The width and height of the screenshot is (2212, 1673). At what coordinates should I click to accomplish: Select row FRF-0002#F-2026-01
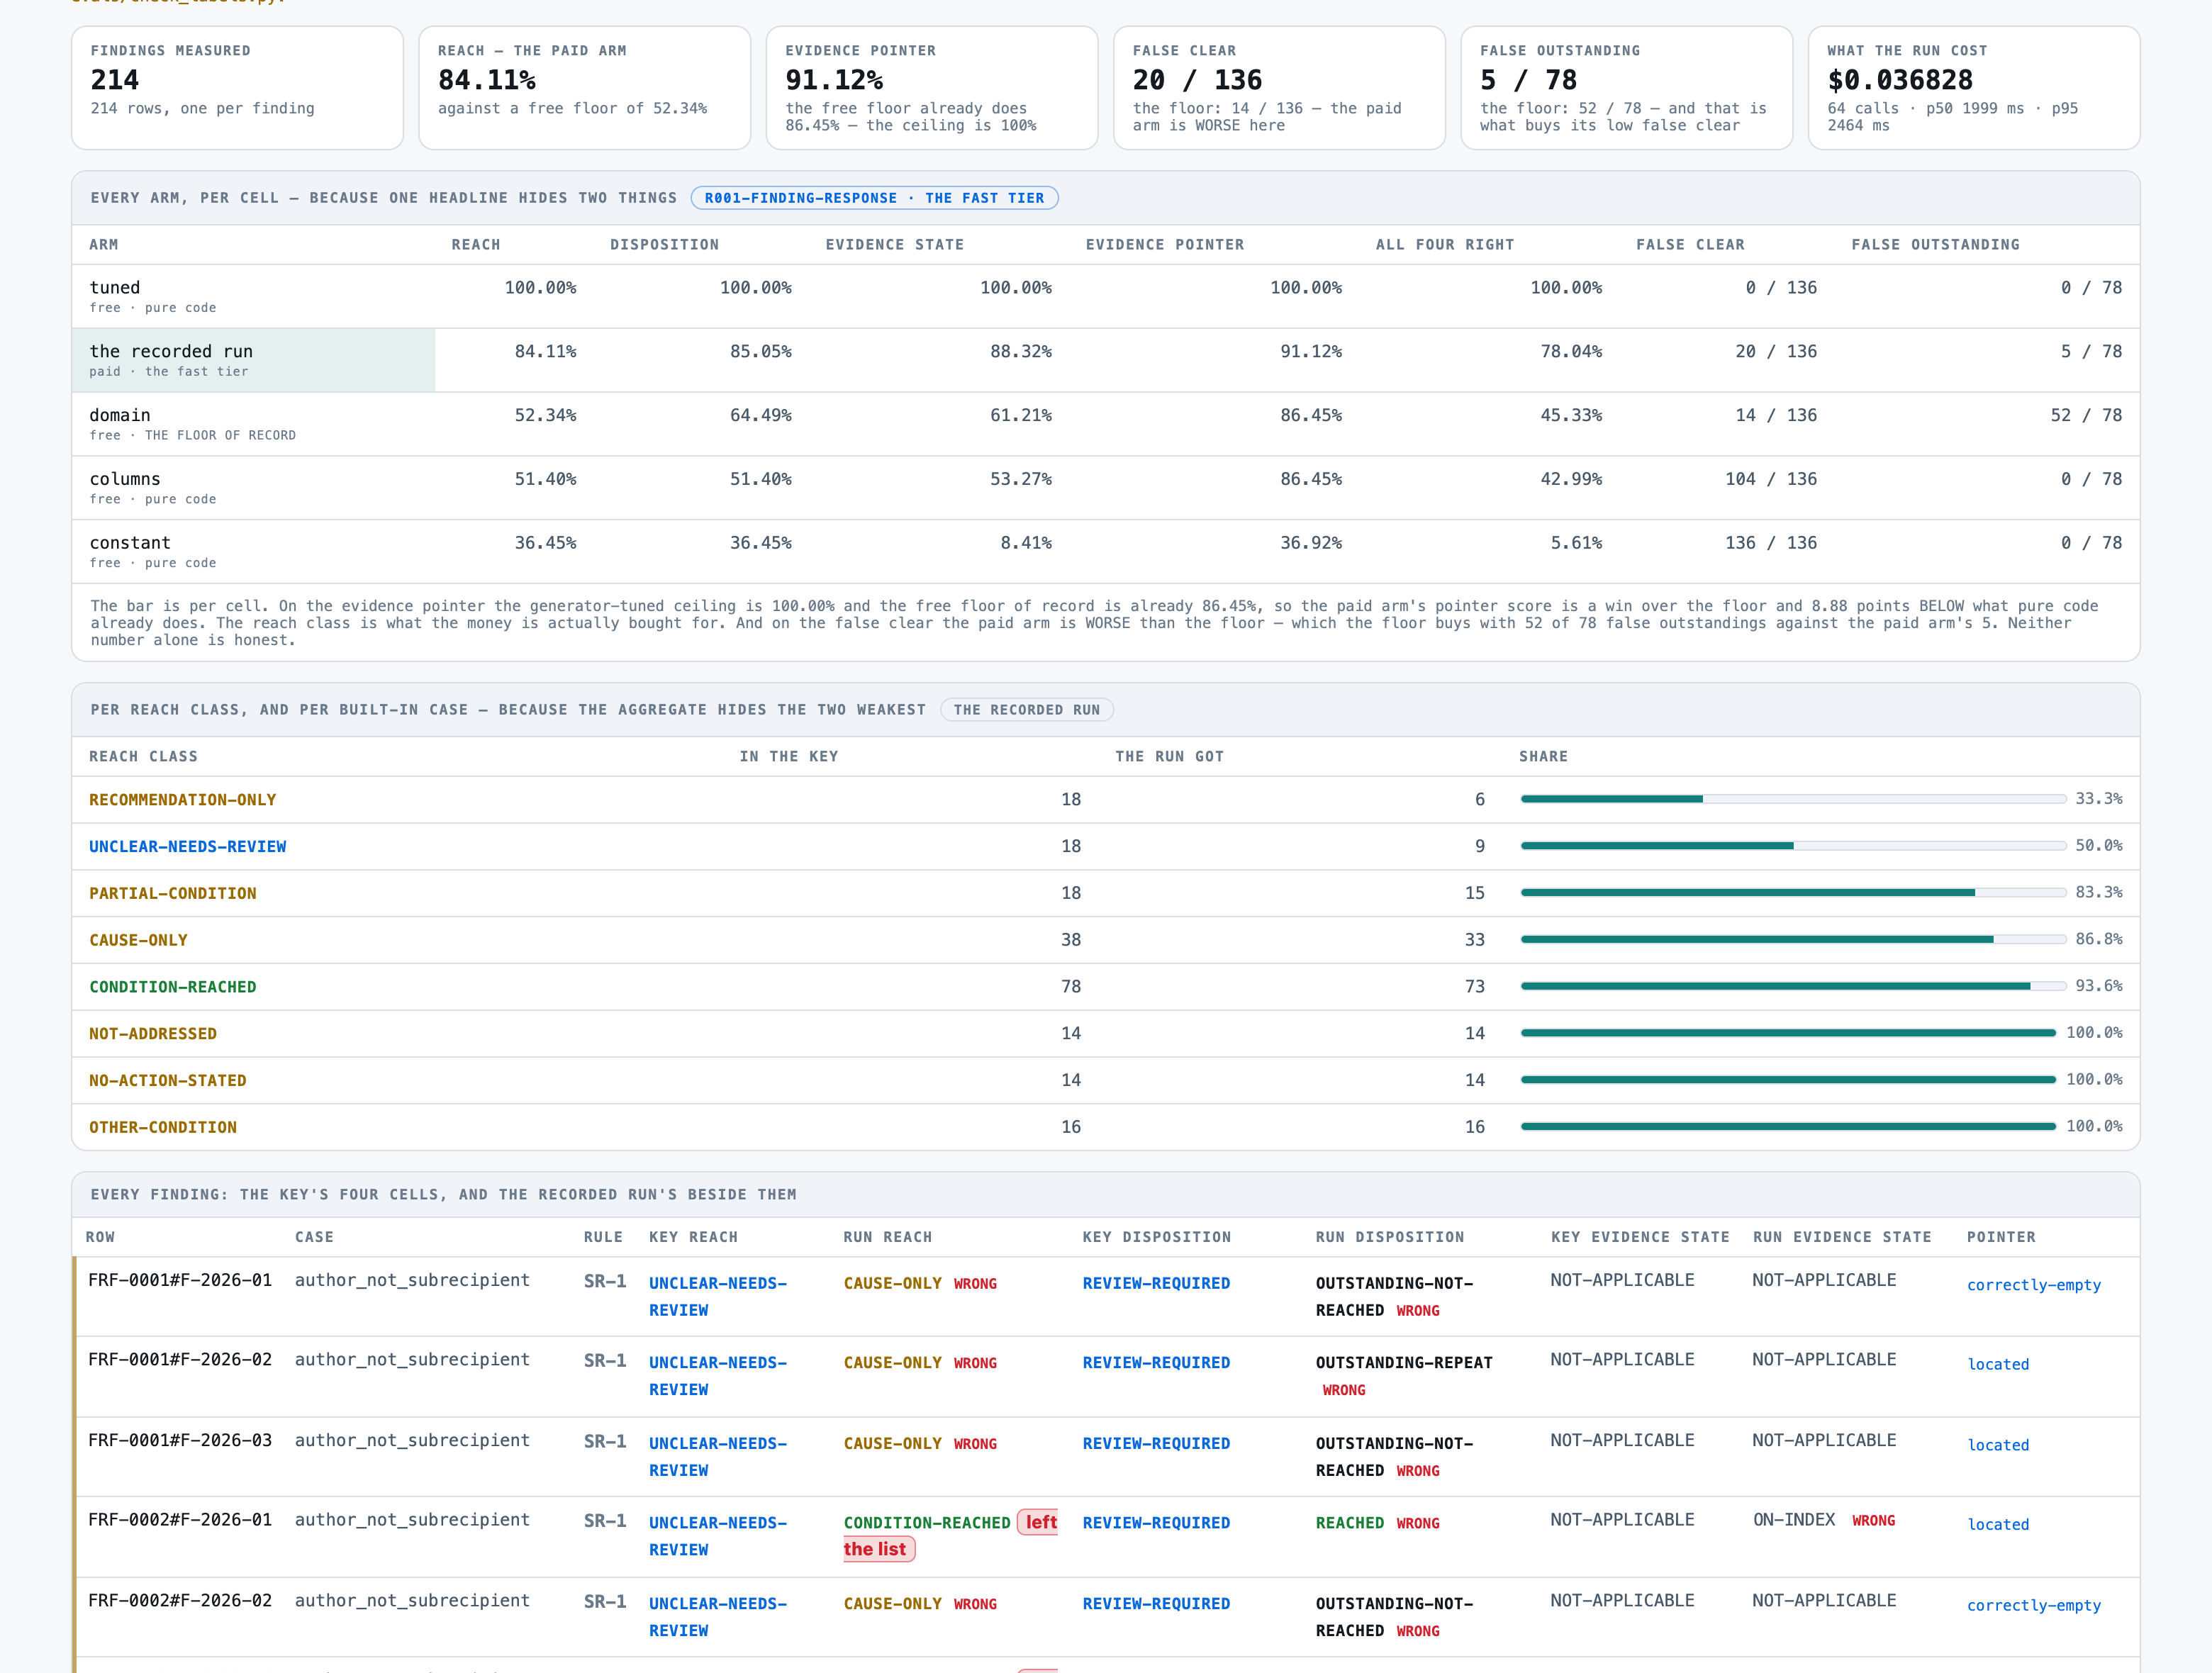coord(1105,1537)
